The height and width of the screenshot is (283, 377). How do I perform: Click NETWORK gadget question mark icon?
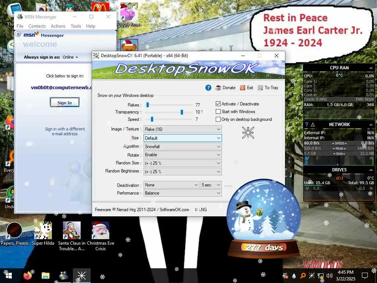[306, 125]
